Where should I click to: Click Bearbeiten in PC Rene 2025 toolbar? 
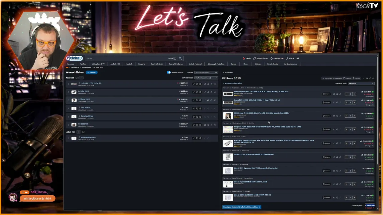coord(338,78)
